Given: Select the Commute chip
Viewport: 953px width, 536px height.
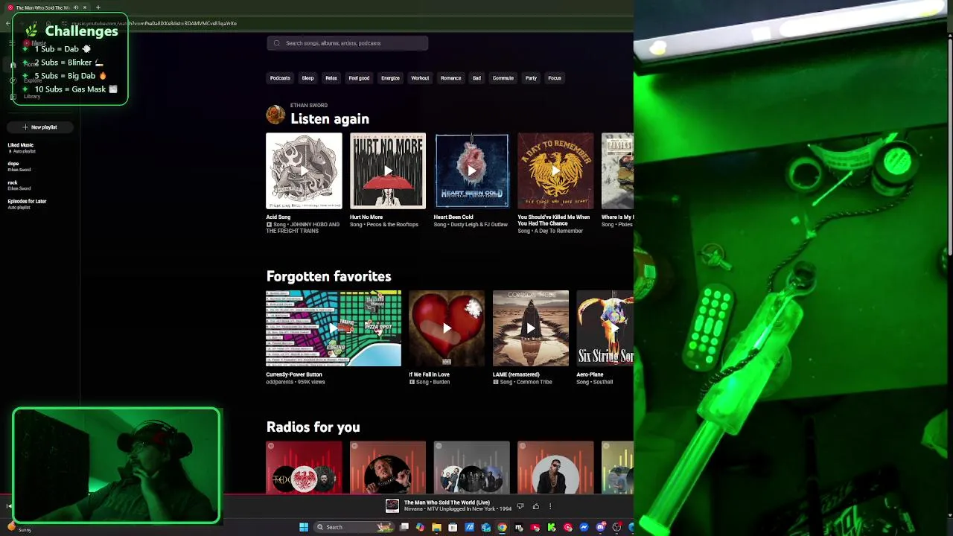Looking at the screenshot, I should 503,78.
